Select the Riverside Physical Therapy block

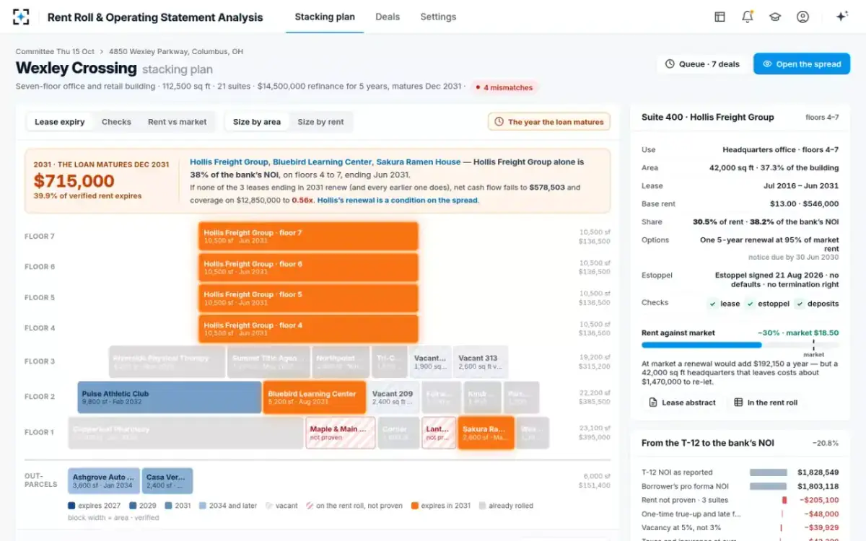(167, 362)
